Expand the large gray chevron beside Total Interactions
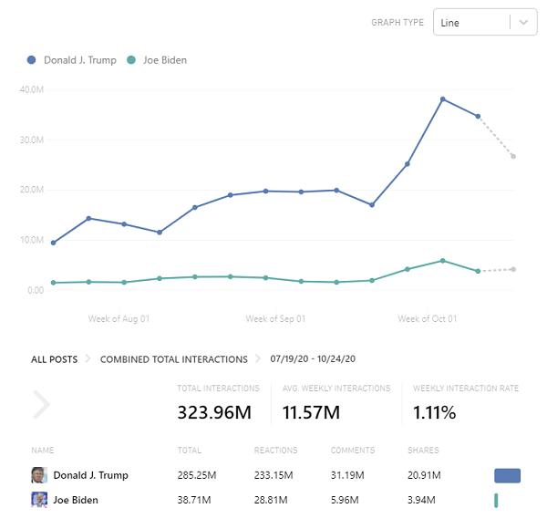 [42, 404]
